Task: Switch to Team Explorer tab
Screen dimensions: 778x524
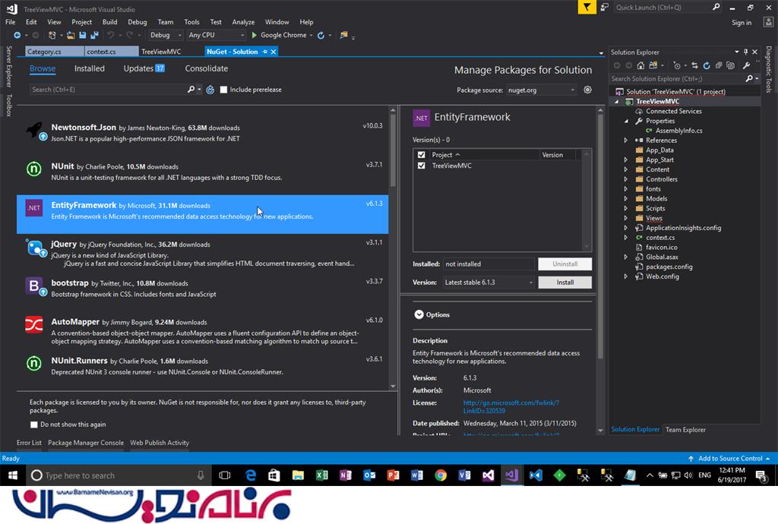Action: (x=685, y=430)
